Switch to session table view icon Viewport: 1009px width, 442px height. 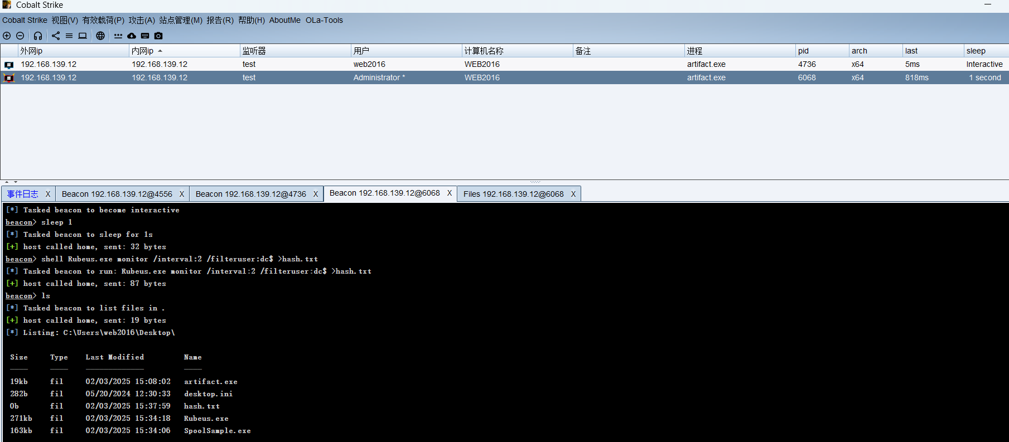[69, 36]
